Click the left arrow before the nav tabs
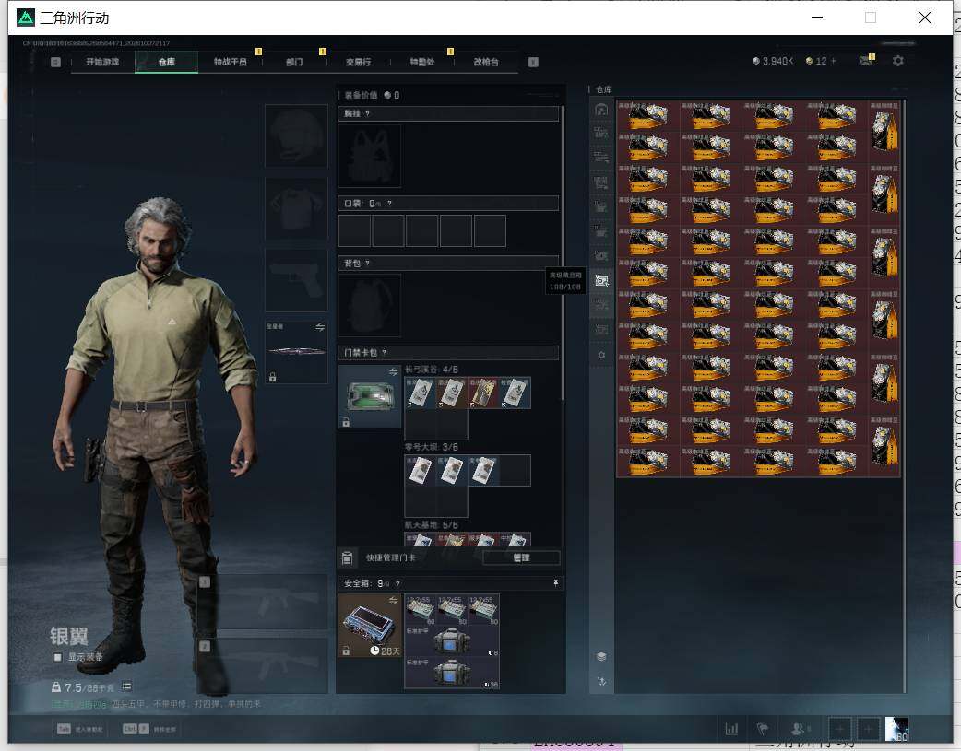 (x=55, y=62)
